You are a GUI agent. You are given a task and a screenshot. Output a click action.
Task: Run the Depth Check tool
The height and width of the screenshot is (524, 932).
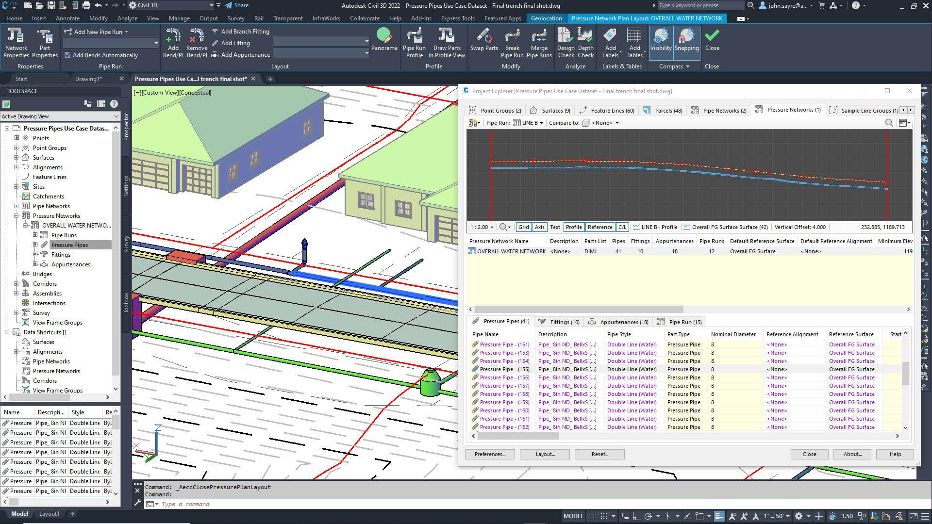[585, 43]
